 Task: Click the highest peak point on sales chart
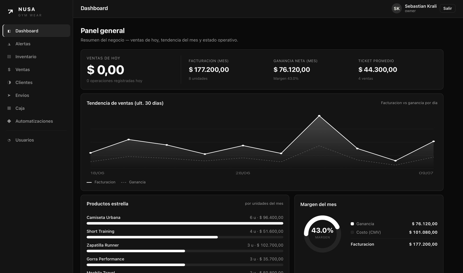pos(319,116)
